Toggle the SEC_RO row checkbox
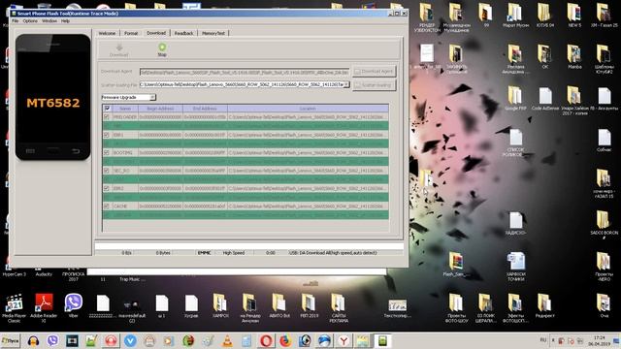 [x=107, y=171]
